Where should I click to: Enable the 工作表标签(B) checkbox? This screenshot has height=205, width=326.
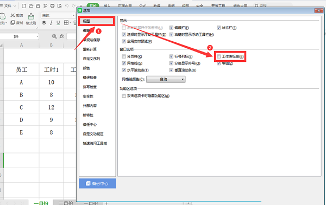click(219, 56)
